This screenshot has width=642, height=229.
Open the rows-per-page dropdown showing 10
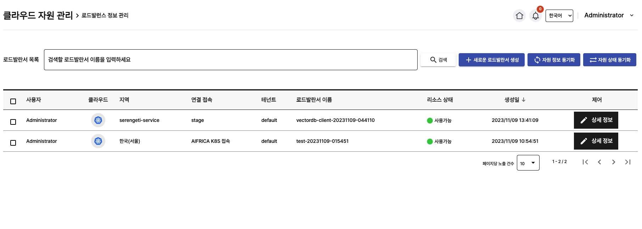pyautogui.click(x=528, y=163)
